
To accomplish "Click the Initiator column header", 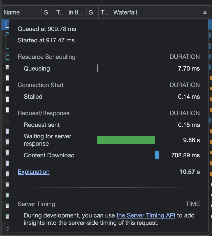I will [x=76, y=12].
